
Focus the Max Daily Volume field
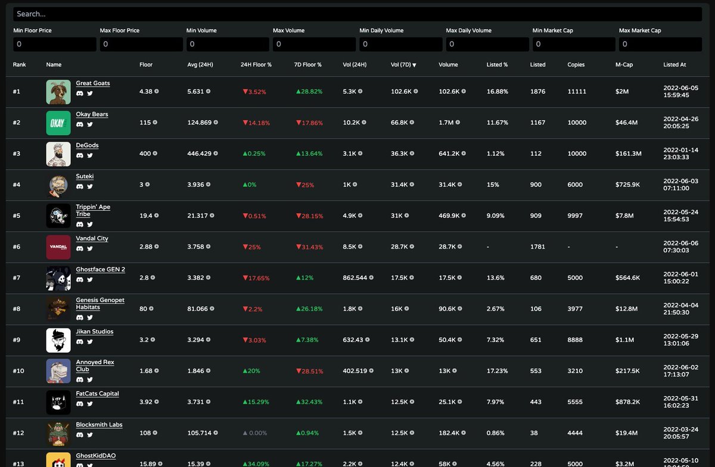click(x=487, y=44)
